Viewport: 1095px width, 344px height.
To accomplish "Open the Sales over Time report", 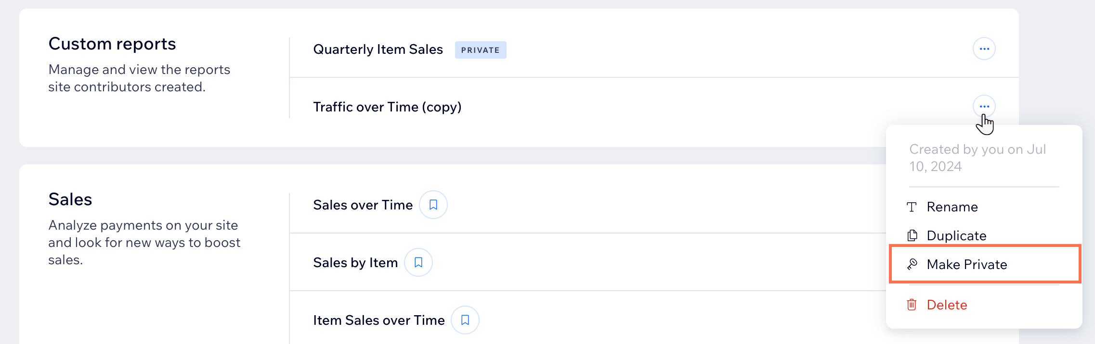I will [x=363, y=205].
